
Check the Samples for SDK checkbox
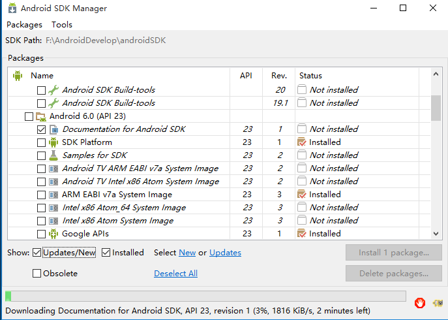(x=42, y=155)
